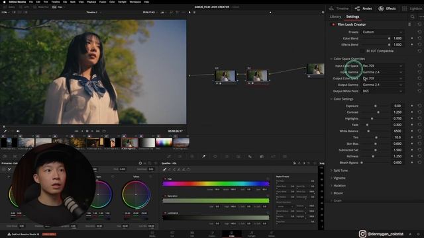The image size is (424, 238).
Task: Toggle Luminance qualifier enable dot
Action: [165, 213]
